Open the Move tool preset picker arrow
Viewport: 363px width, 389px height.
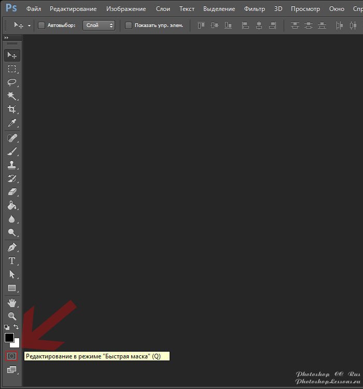click(30, 25)
